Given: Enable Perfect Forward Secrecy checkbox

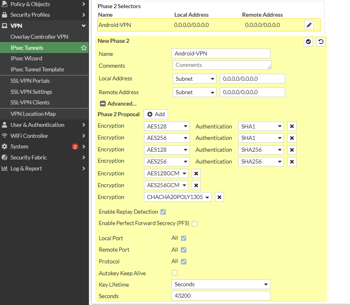Looking at the screenshot, I should tap(195, 223).
